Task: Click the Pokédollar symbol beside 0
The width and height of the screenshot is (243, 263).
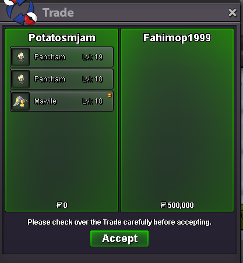Action: [x=59, y=205]
